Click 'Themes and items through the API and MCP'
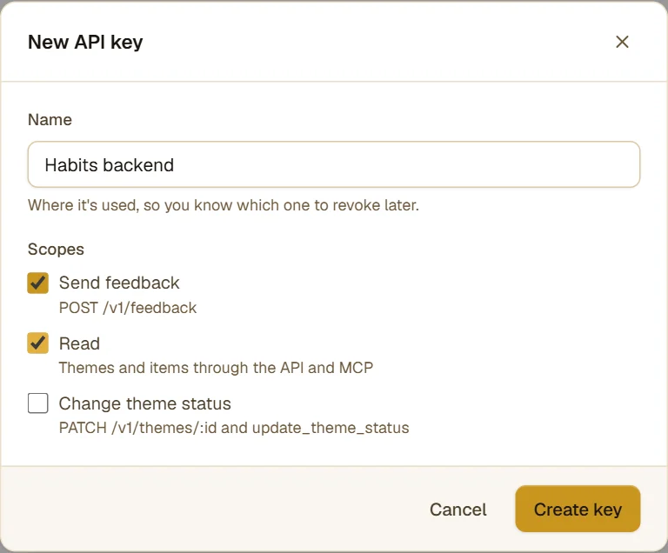 [216, 368]
